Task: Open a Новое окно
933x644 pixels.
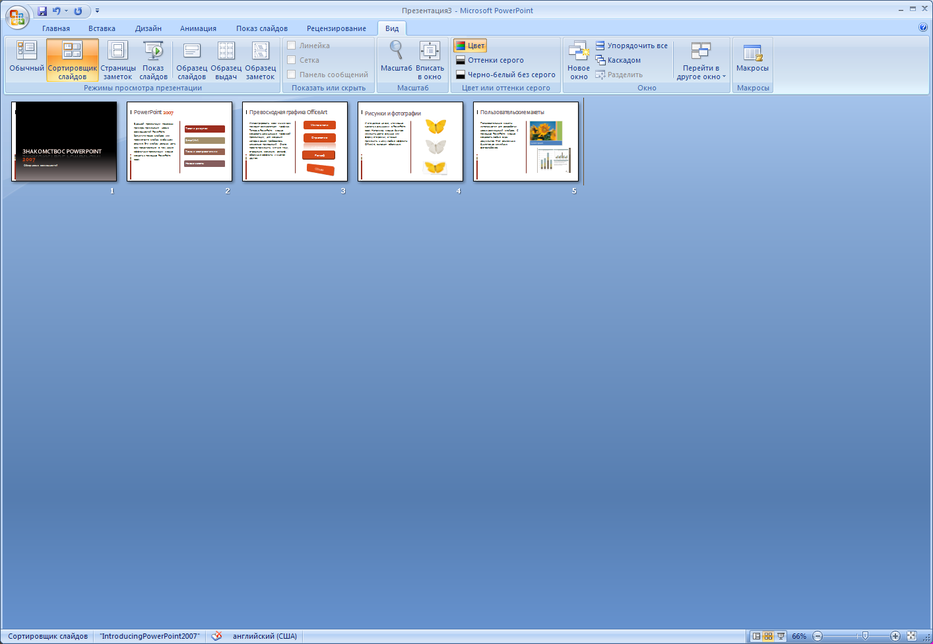Action: pos(579,60)
